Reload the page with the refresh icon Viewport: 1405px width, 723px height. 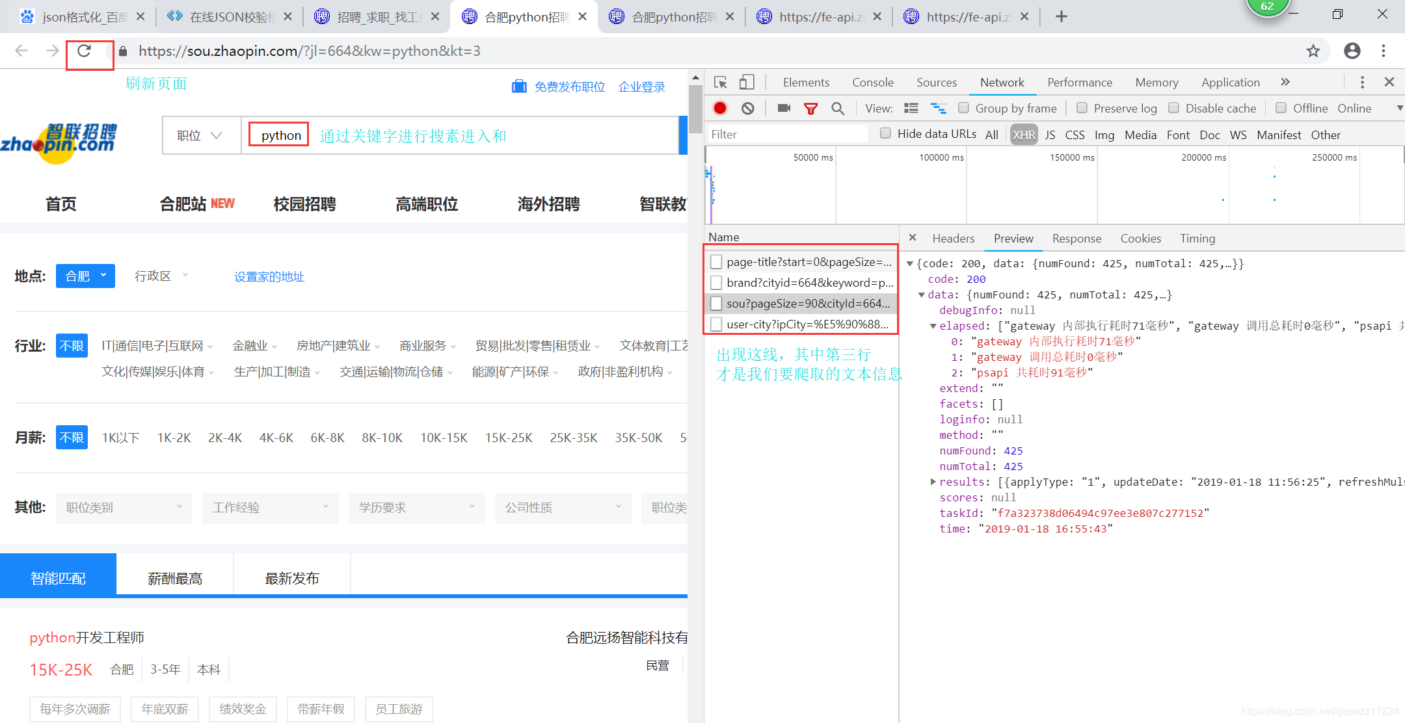click(85, 51)
